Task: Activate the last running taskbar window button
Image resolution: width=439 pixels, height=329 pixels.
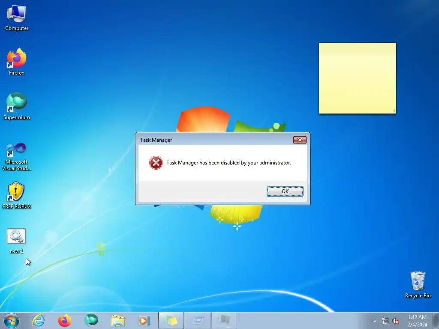Action: pyautogui.click(x=224, y=320)
